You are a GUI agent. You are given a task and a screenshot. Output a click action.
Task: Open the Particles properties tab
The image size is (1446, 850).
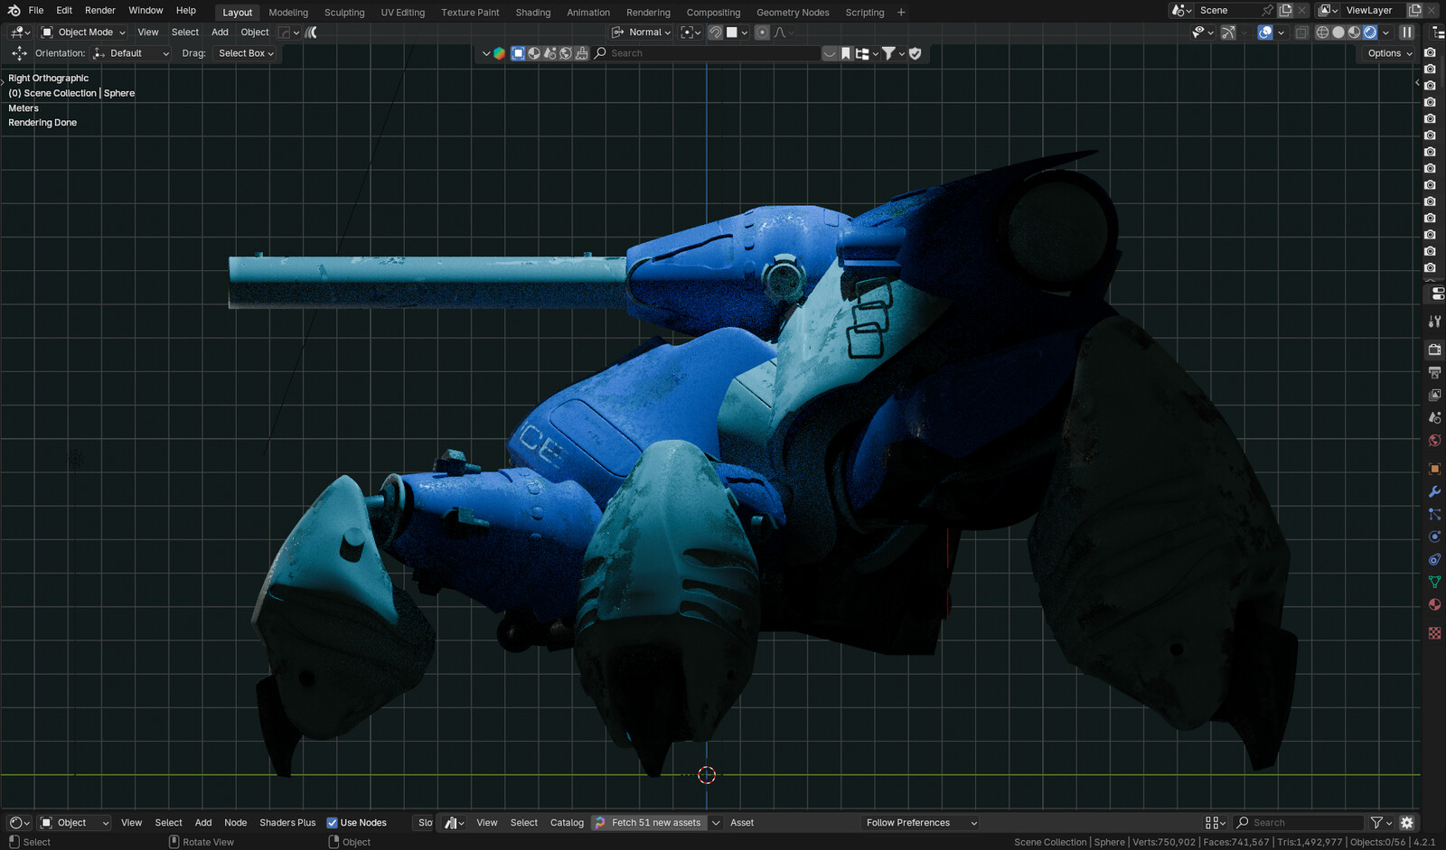point(1434,514)
